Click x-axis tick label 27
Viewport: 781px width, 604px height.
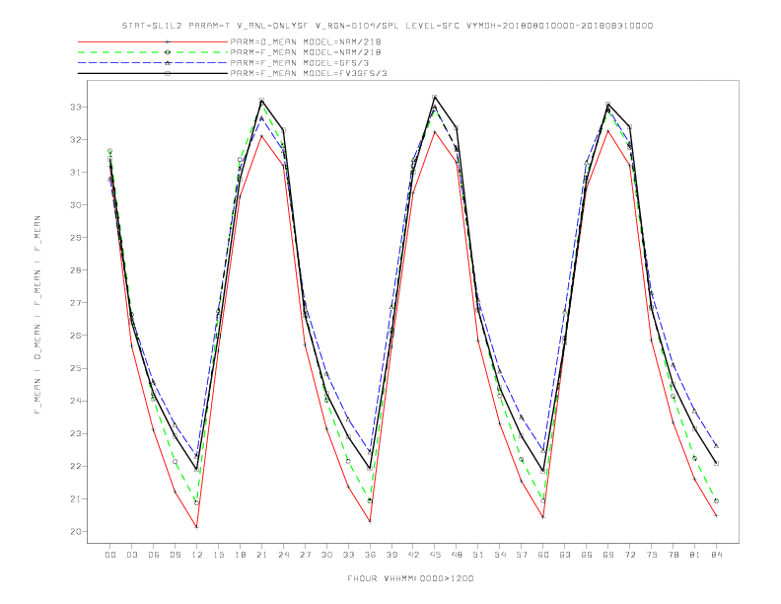306,555
